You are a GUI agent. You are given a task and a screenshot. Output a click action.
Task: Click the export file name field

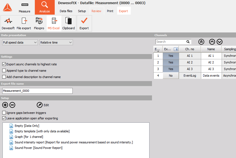37,91
